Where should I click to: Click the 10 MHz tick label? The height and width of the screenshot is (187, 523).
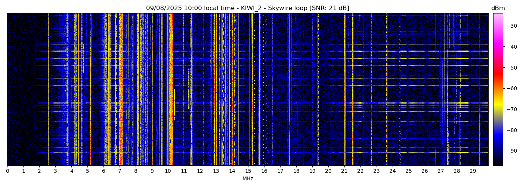(168, 171)
